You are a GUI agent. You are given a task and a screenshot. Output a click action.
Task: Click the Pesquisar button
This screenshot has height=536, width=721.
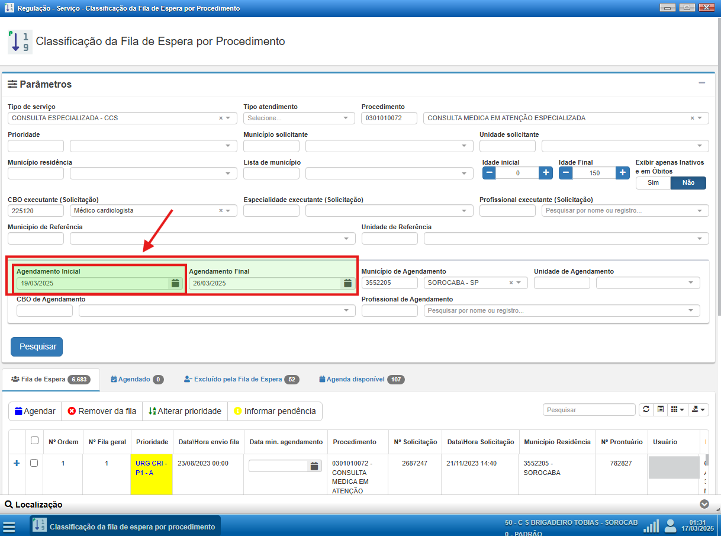(37, 347)
